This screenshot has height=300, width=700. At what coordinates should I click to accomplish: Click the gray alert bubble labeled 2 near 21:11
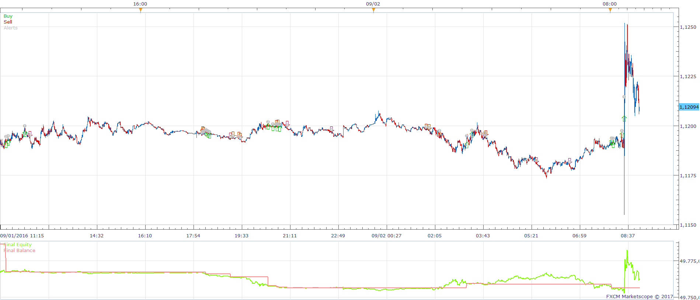(268, 122)
